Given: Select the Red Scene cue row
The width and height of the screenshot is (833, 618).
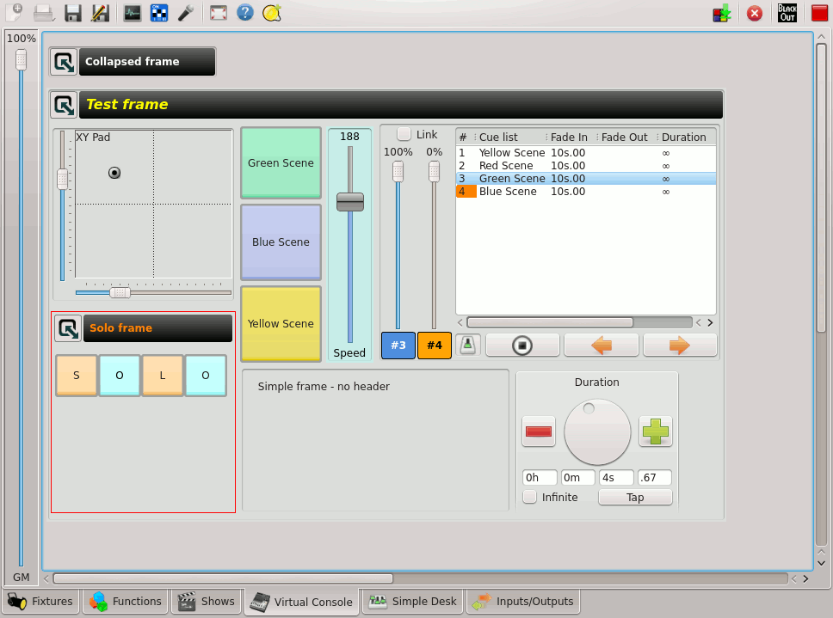Looking at the screenshot, I should point(585,166).
